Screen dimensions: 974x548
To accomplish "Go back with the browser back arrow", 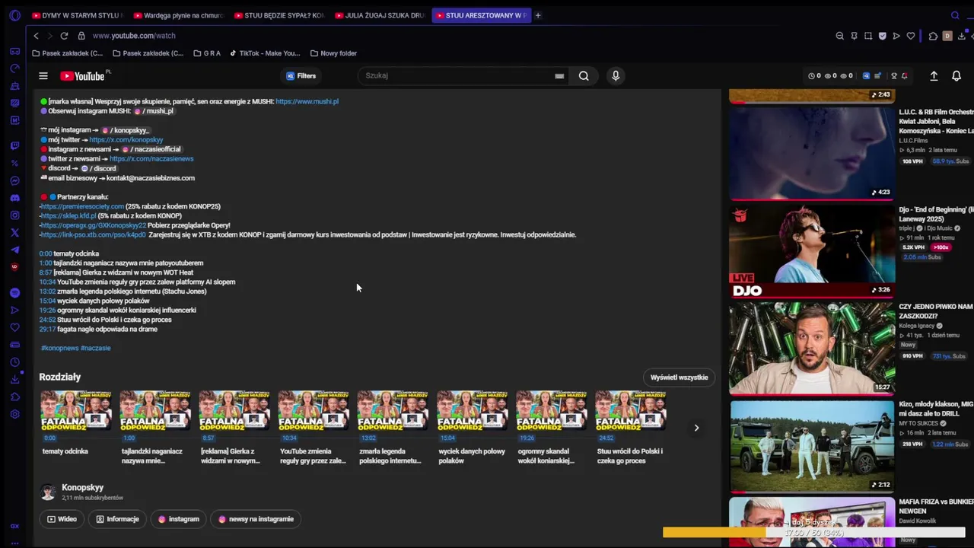I will tap(36, 36).
